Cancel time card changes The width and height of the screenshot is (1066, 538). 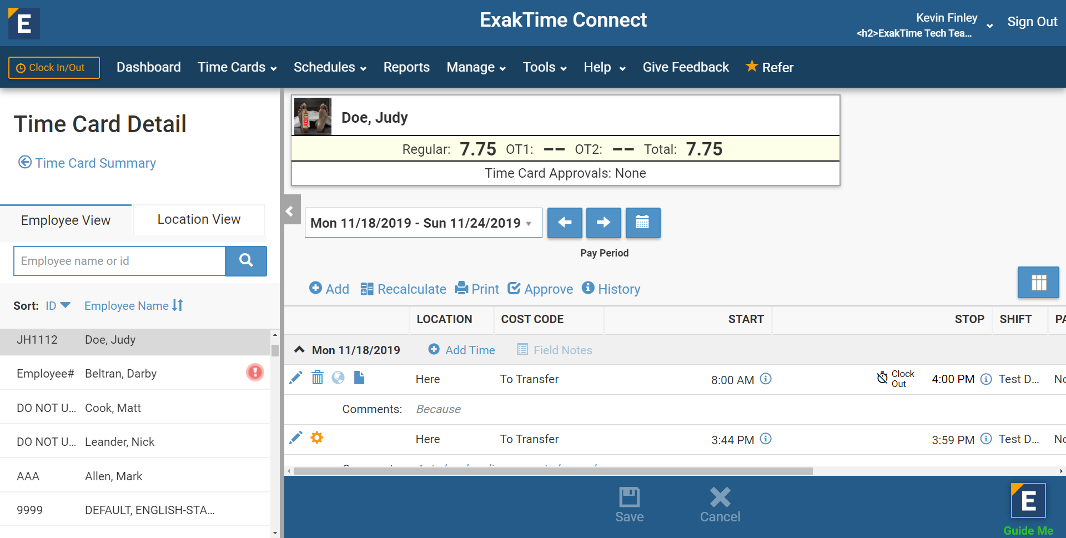point(720,505)
